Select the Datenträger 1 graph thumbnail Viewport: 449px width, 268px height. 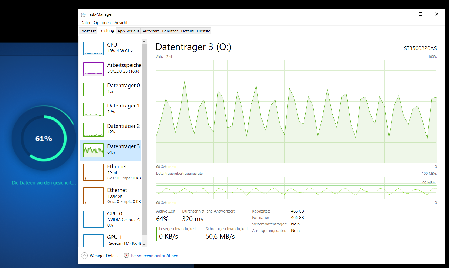tap(93, 110)
